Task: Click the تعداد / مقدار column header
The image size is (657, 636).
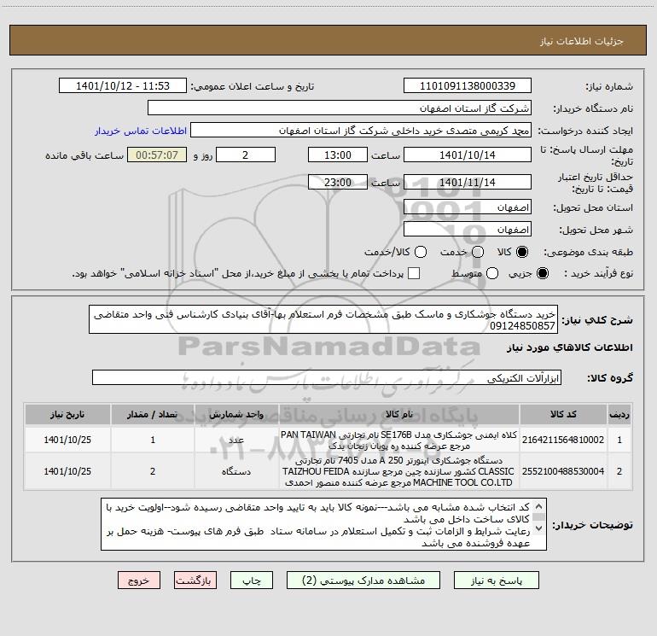Action: click(153, 414)
